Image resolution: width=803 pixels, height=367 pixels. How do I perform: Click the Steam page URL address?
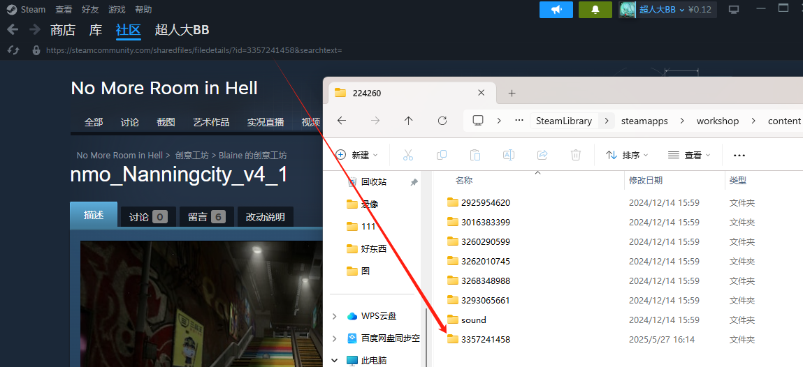194,50
